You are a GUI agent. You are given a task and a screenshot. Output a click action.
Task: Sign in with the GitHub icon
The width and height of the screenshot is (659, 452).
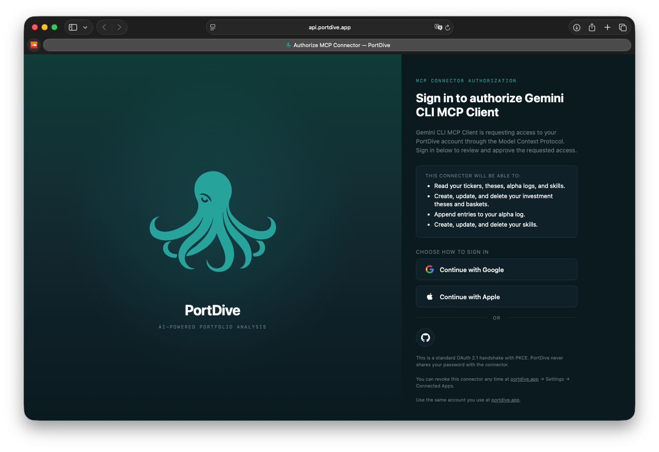pyautogui.click(x=425, y=337)
